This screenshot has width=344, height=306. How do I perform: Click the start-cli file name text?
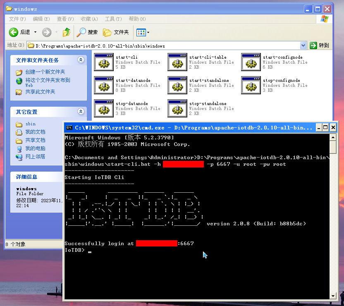pos(127,57)
